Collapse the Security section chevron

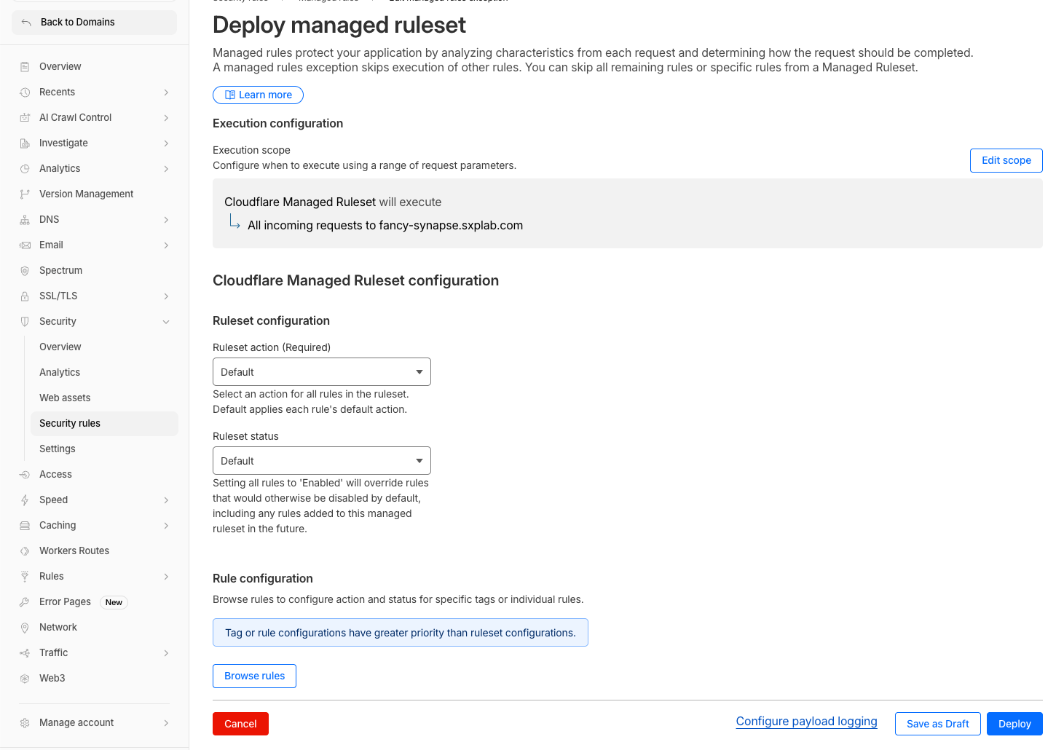(x=166, y=321)
